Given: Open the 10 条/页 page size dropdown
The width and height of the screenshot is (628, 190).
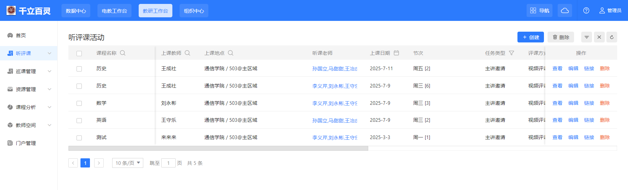Looking at the screenshot, I should coord(128,163).
